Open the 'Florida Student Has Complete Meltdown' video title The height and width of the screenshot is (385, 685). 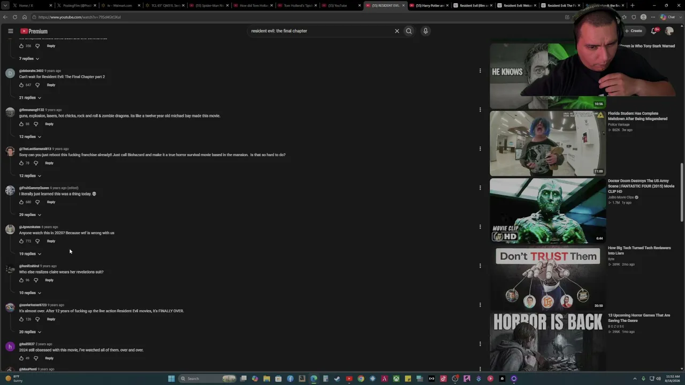tap(637, 116)
